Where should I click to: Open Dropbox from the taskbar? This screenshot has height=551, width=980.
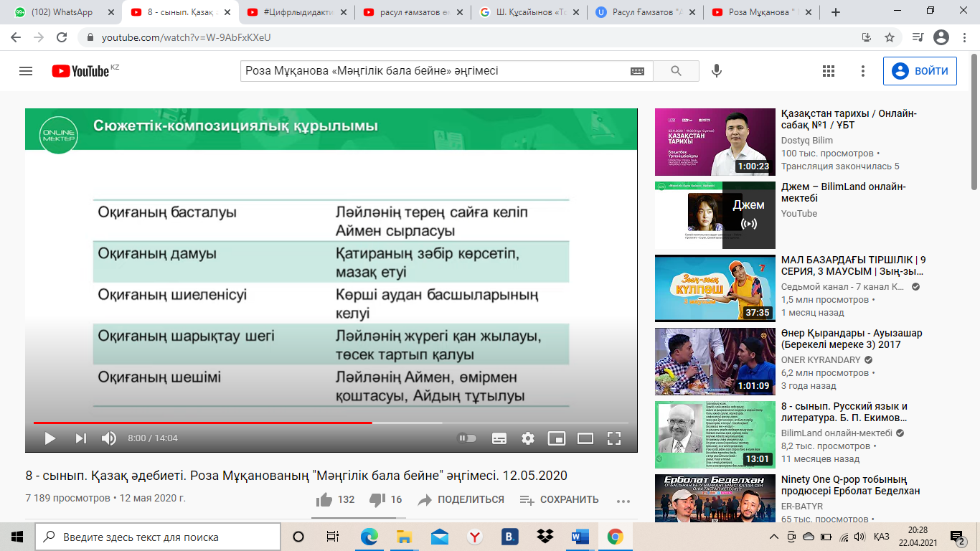coord(545,537)
